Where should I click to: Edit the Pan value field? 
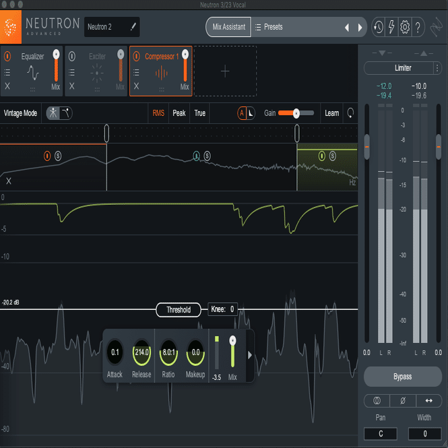(381, 434)
